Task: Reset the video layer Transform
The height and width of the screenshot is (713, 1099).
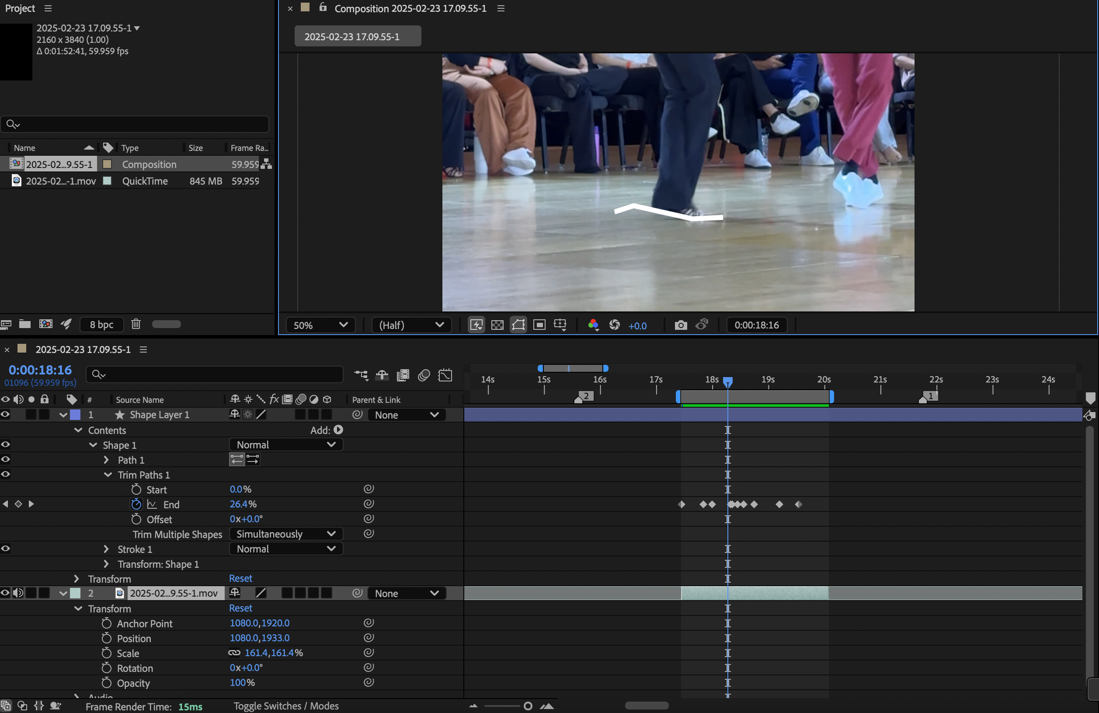Action: [x=240, y=608]
